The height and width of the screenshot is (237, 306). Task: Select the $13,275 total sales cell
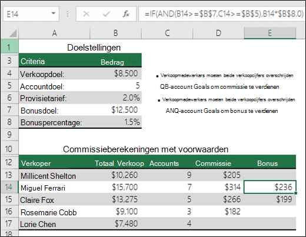click(x=116, y=199)
